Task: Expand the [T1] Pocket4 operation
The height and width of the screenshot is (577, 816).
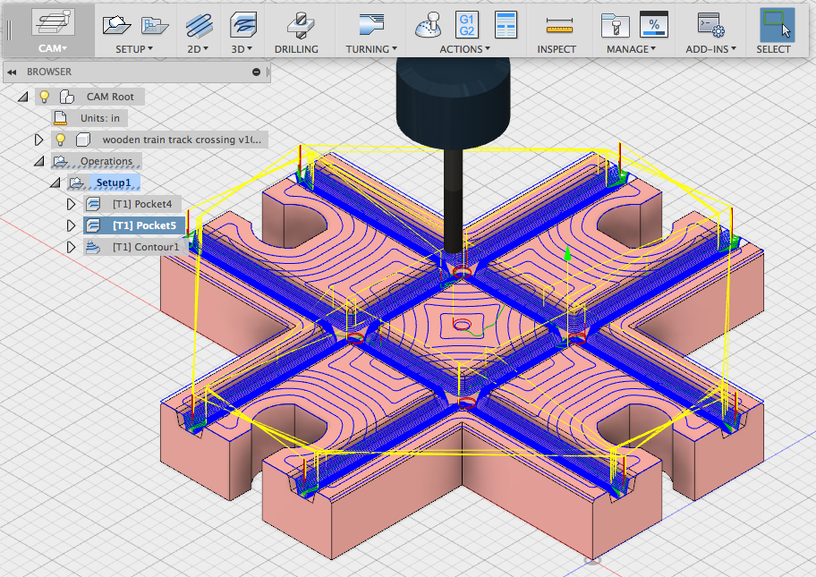Action: click(72, 204)
